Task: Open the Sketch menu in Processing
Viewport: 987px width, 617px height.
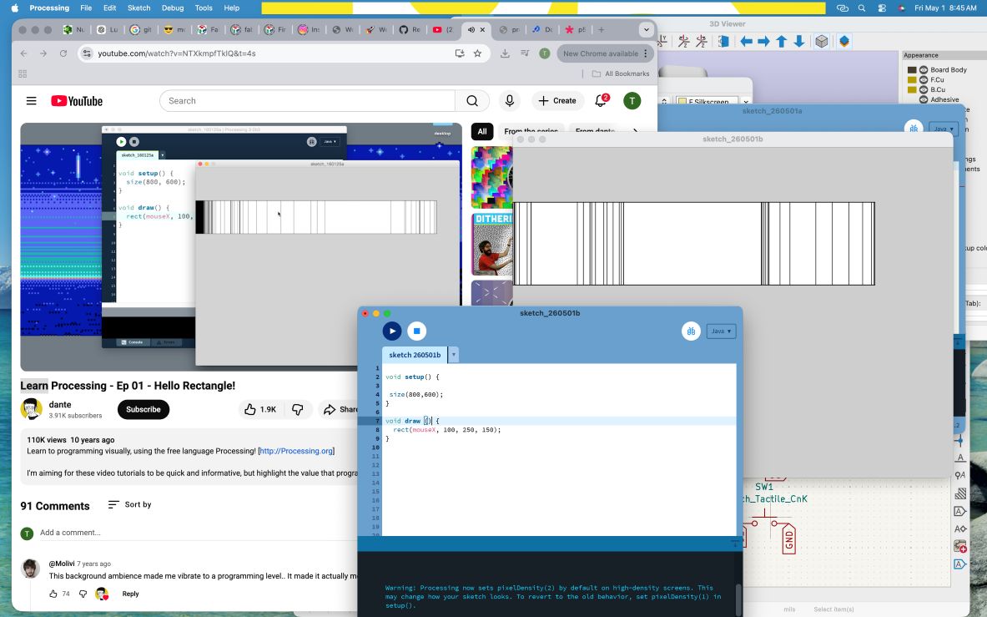Action: (x=138, y=8)
